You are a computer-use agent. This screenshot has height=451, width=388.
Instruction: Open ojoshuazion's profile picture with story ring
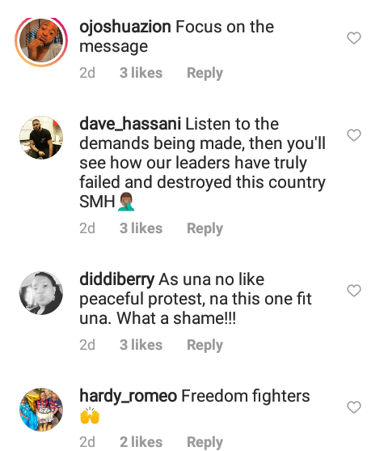click(x=41, y=41)
